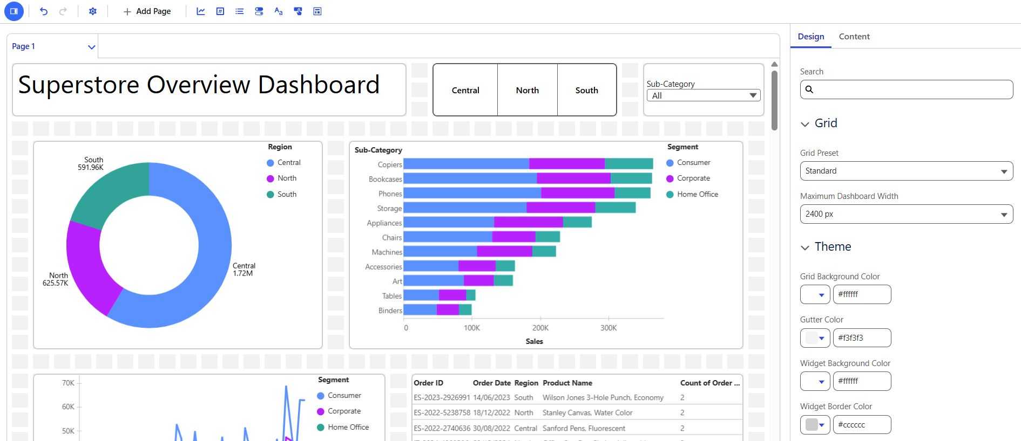The width and height of the screenshot is (1021, 441).
Task: Click the redo arrow icon
Action: tap(63, 11)
